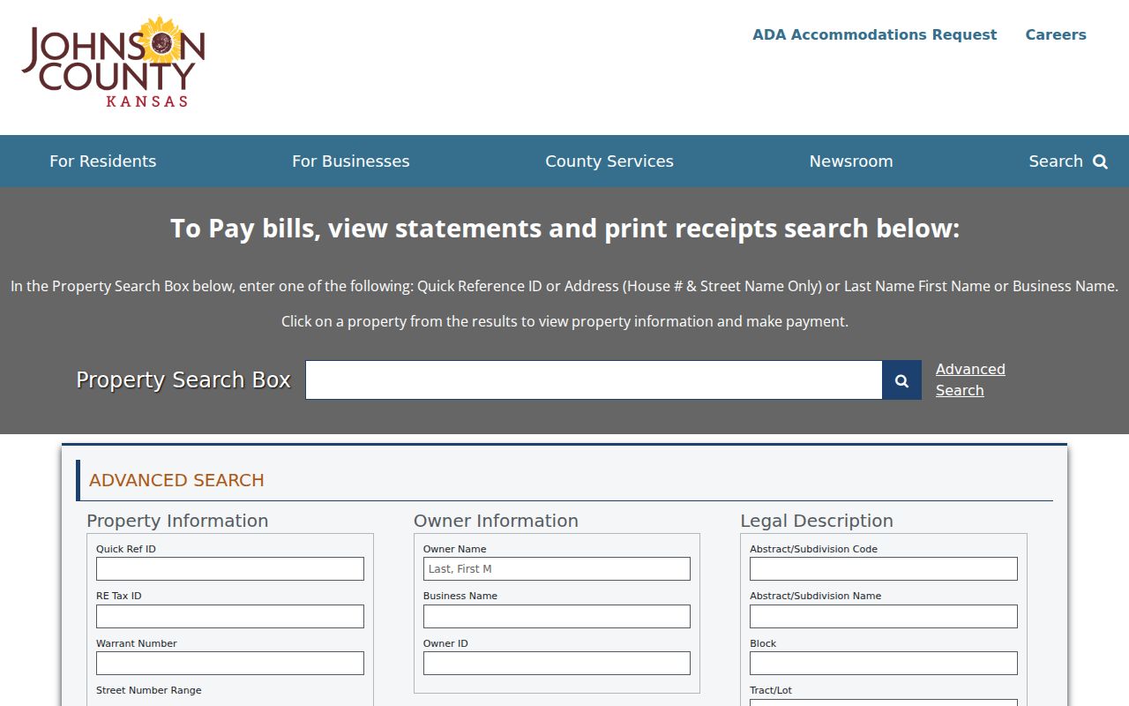Image resolution: width=1129 pixels, height=706 pixels.
Task: Go to the Newsroom menu item
Action: pos(851,161)
